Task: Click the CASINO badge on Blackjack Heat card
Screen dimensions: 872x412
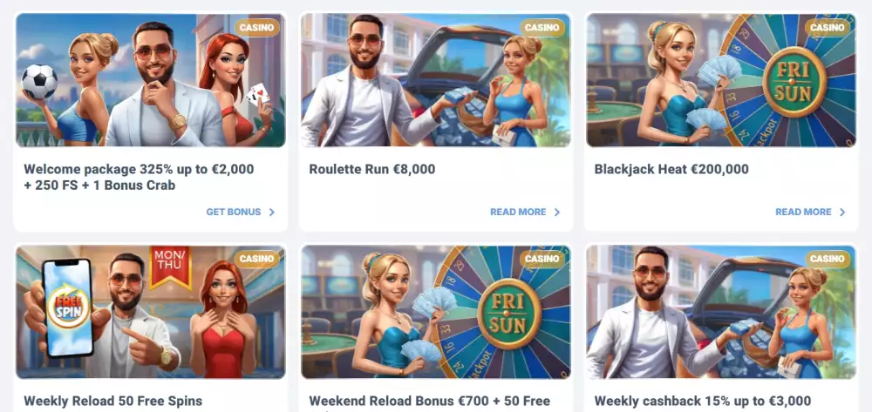Action: coord(828,27)
